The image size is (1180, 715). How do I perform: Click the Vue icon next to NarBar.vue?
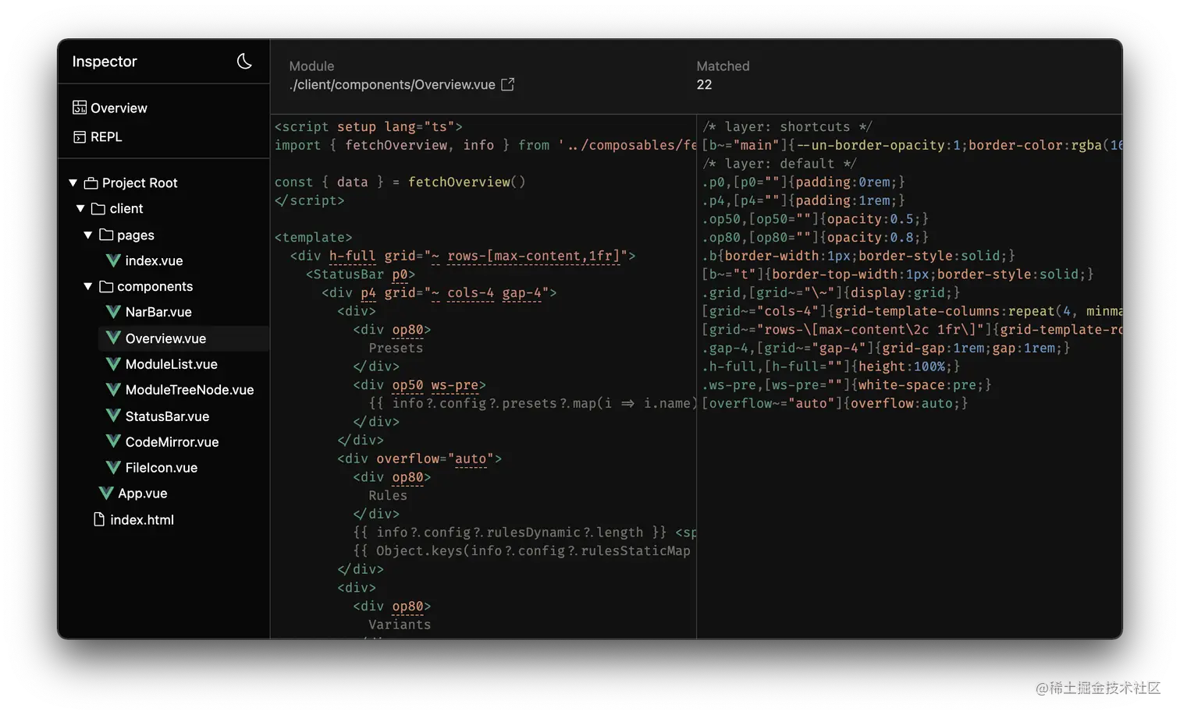(113, 312)
